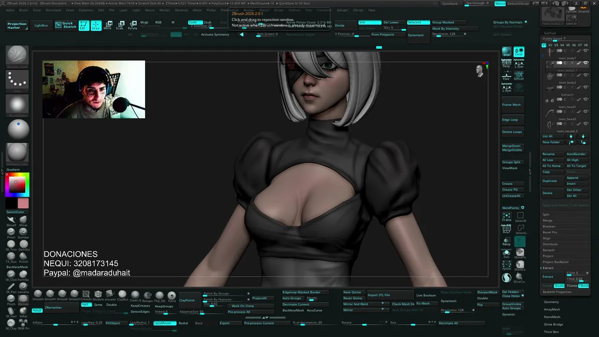This screenshot has width=599, height=337.
Task: Choose the Scale transform icon
Action: coord(120,26)
